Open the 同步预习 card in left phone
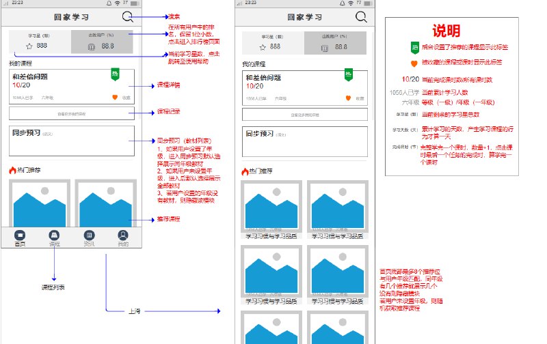 coord(72,141)
